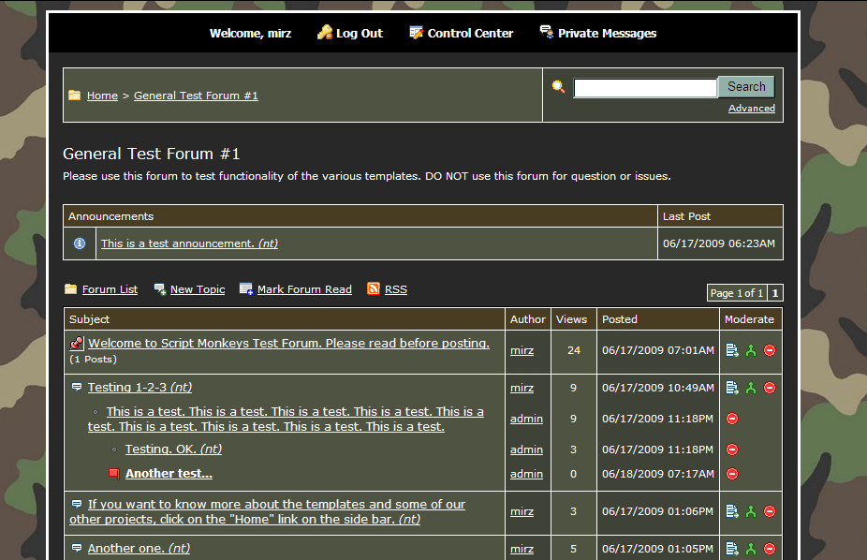This screenshot has height=560, width=867.
Task: Click the Mark Forum Read link
Action: (304, 289)
